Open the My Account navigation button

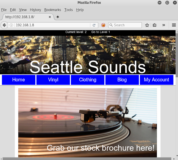point(157,80)
